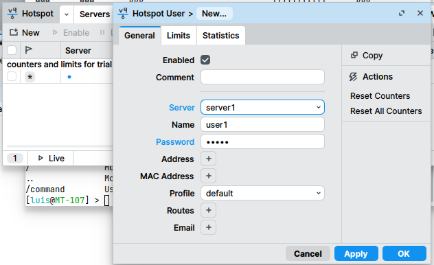Image resolution: width=434 pixels, height=265 pixels.
Task: Tick the select-all checkbox in table header
Action: (12, 50)
